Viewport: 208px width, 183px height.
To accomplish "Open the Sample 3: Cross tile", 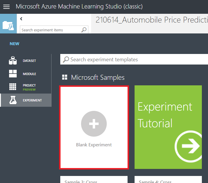I will (x=94, y=179).
